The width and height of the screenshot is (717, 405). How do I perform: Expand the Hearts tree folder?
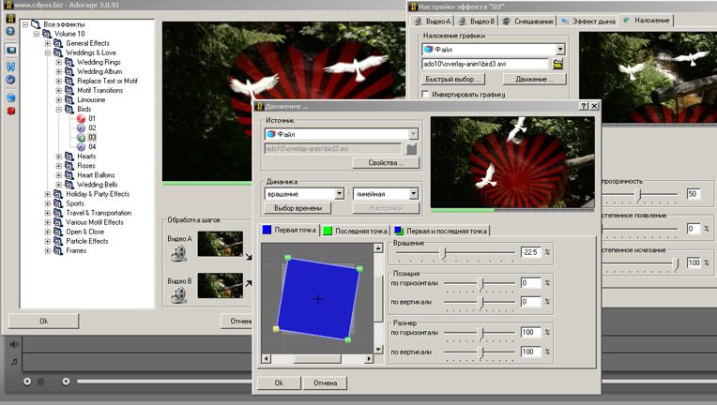[58, 157]
